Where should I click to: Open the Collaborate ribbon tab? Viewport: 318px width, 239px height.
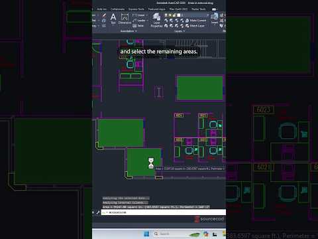pyautogui.click(x=117, y=9)
